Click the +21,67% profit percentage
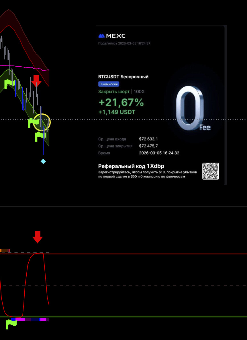Viewport: 247px width, 340px height. tap(121, 102)
